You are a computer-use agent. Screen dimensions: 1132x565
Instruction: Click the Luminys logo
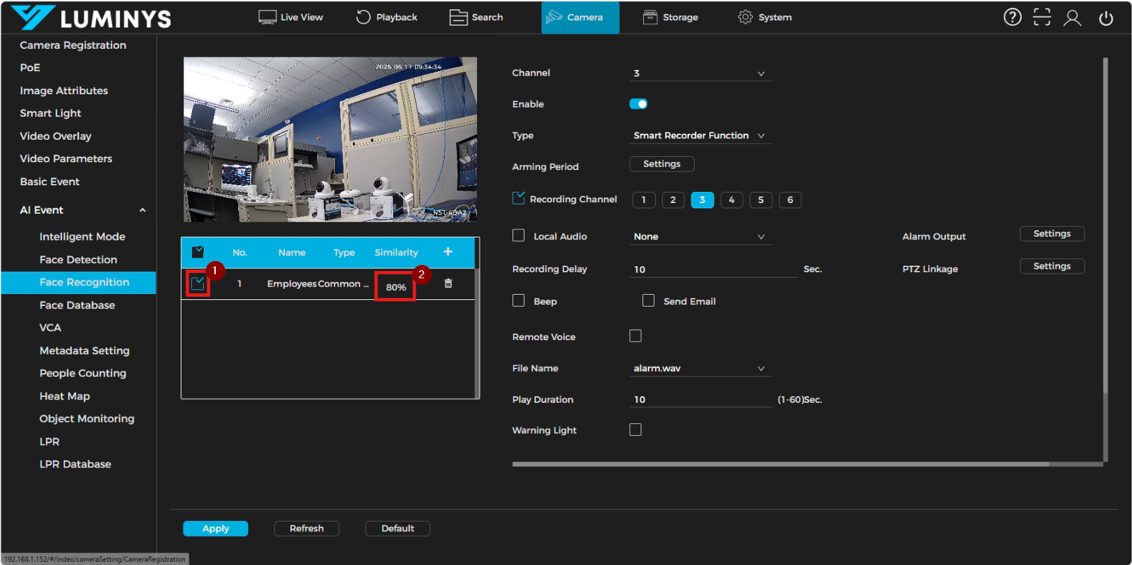91,18
